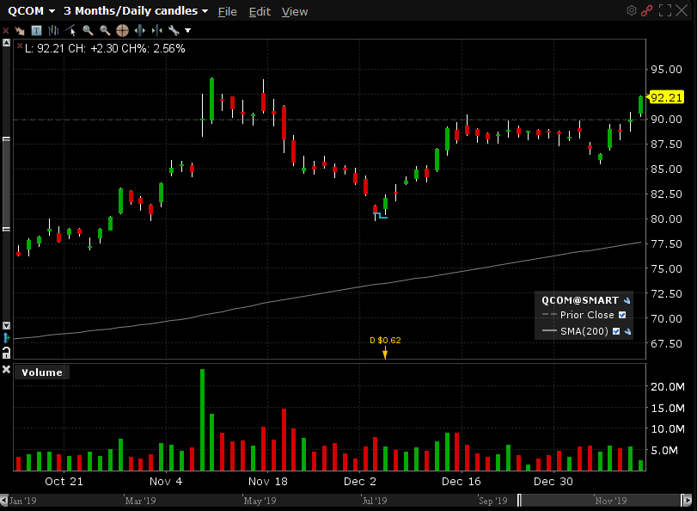Open the View menu
This screenshot has width=697, height=511.
click(295, 11)
